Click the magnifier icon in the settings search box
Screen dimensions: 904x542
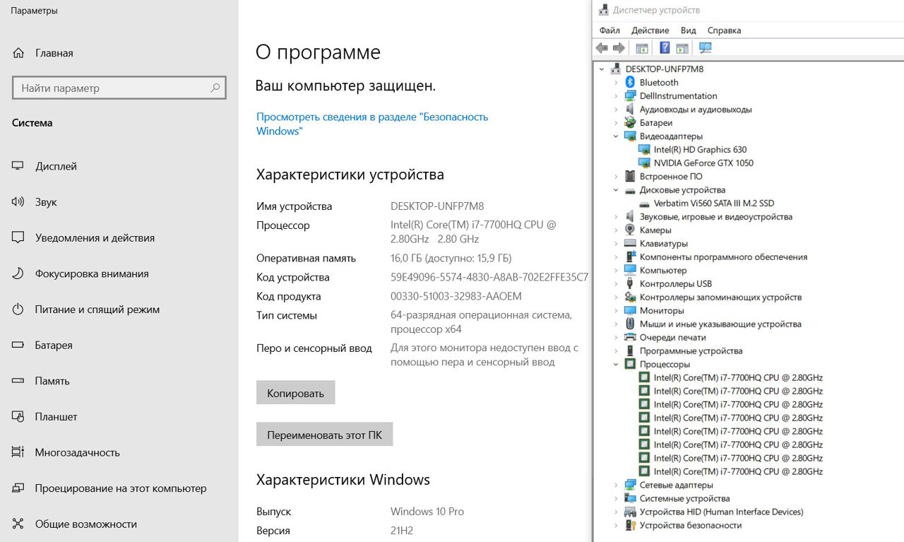(x=215, y=88)
